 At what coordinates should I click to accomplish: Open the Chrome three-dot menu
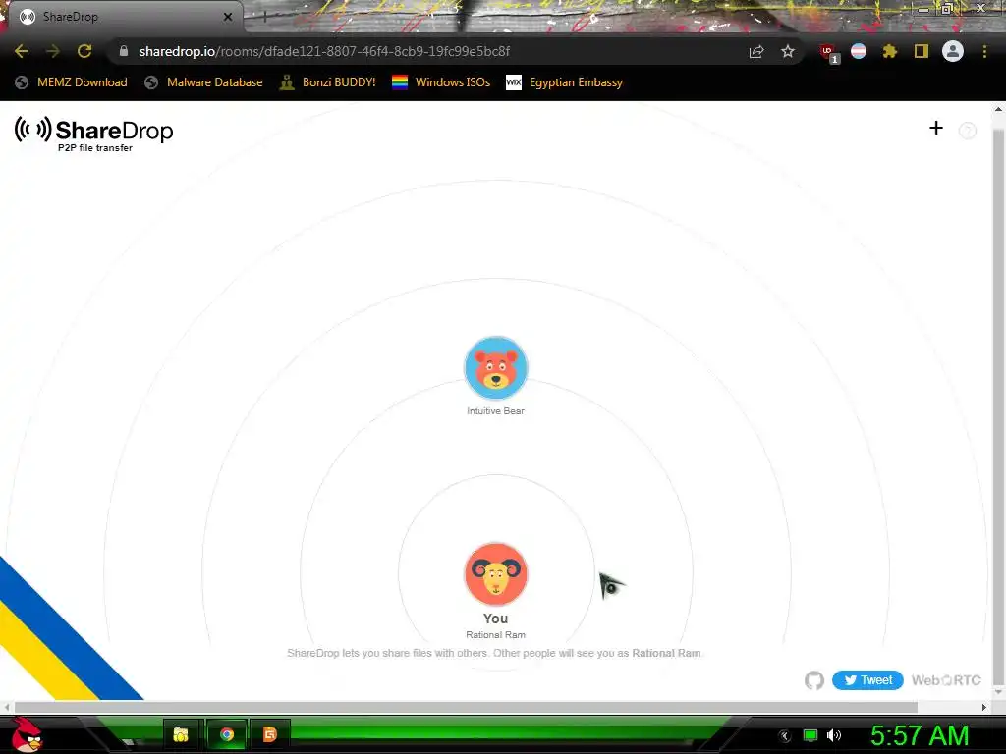(984, 51)
